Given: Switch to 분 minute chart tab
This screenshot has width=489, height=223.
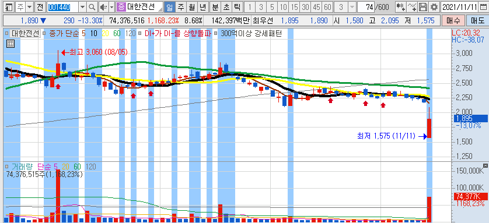Looking at the screenshot, I should 215,7.
